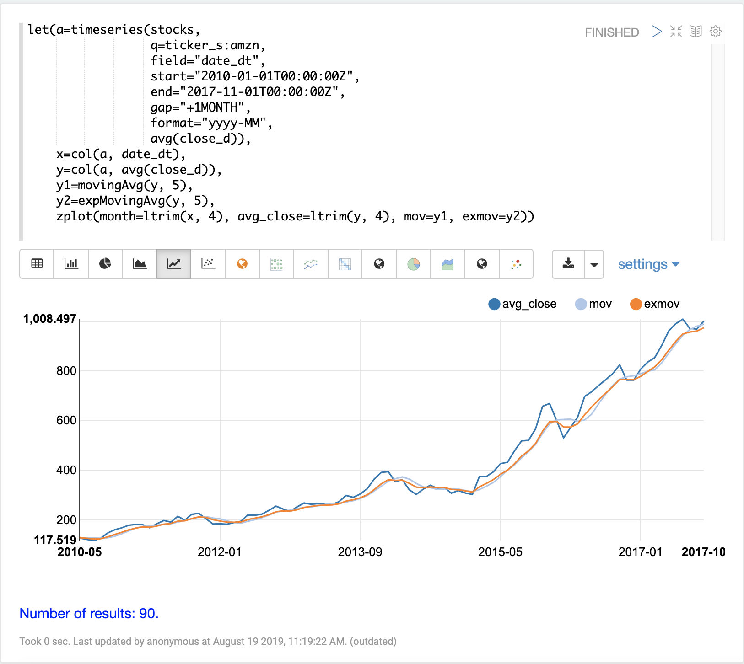This screenshot has width=744, height=664.
Task: Open the paragraph gear settings menu
Action: (715, 32)
